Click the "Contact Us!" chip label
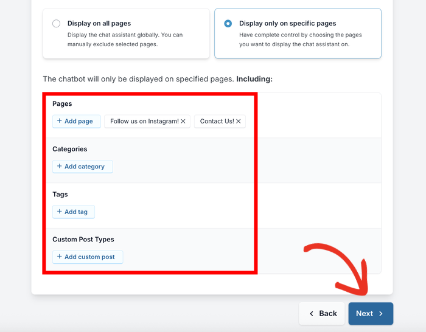This screenshot has width=426, height=332. (217, 122)
